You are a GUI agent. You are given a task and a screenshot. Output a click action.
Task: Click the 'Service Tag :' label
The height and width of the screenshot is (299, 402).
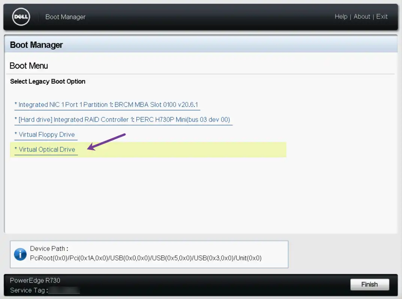(29, 290)
